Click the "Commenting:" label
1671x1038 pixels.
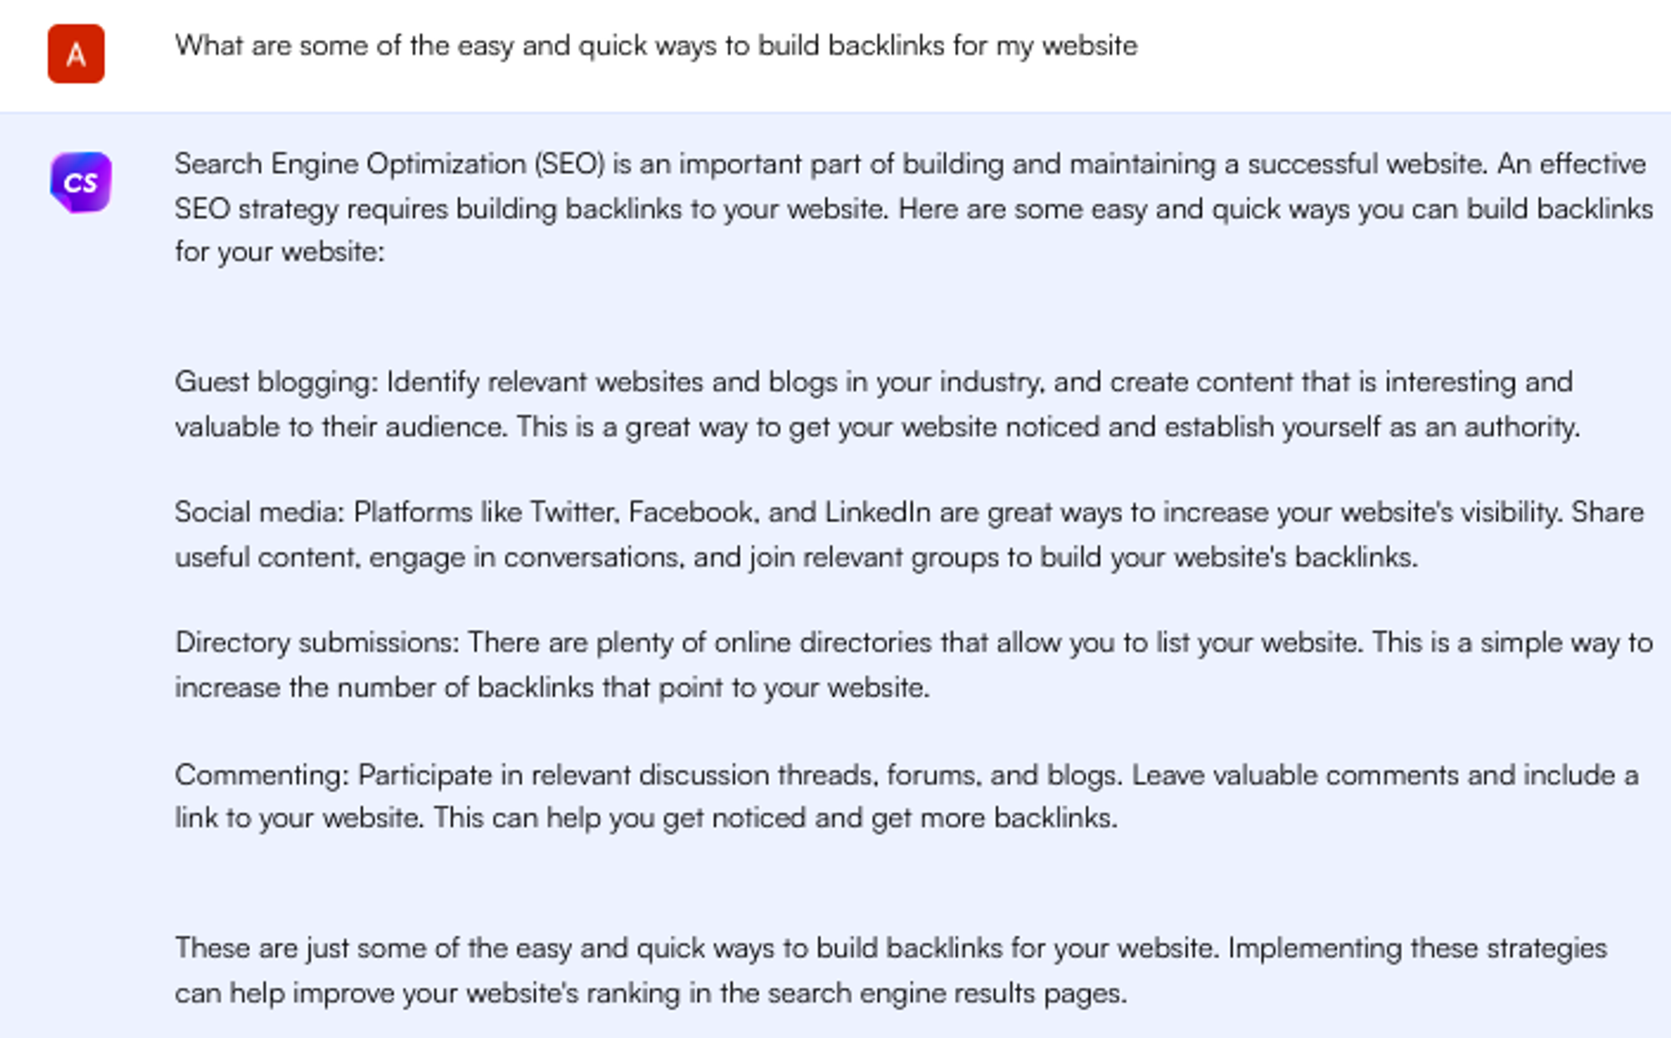coord(262,775)
